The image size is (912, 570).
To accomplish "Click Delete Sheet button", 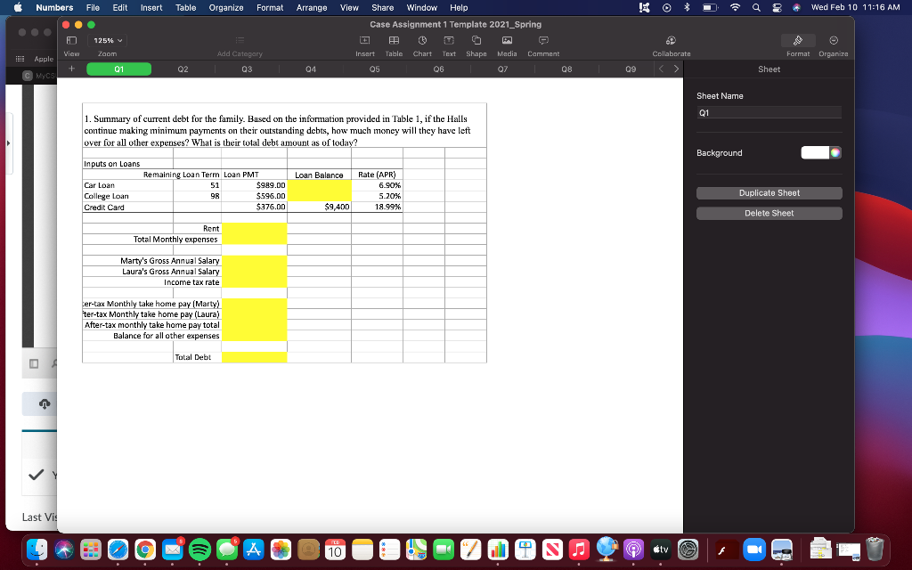I will [x=769, y=212].
